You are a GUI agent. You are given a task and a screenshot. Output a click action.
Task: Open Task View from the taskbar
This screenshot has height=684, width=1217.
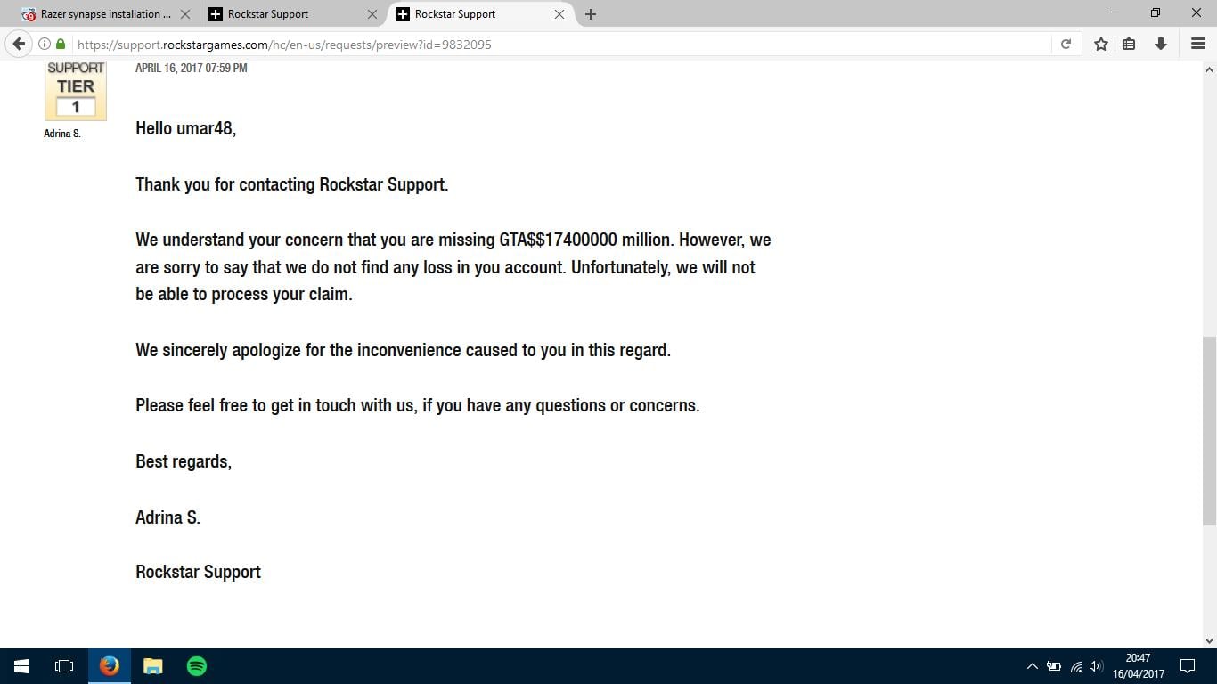pyautogui.click(x=63, y=665)
